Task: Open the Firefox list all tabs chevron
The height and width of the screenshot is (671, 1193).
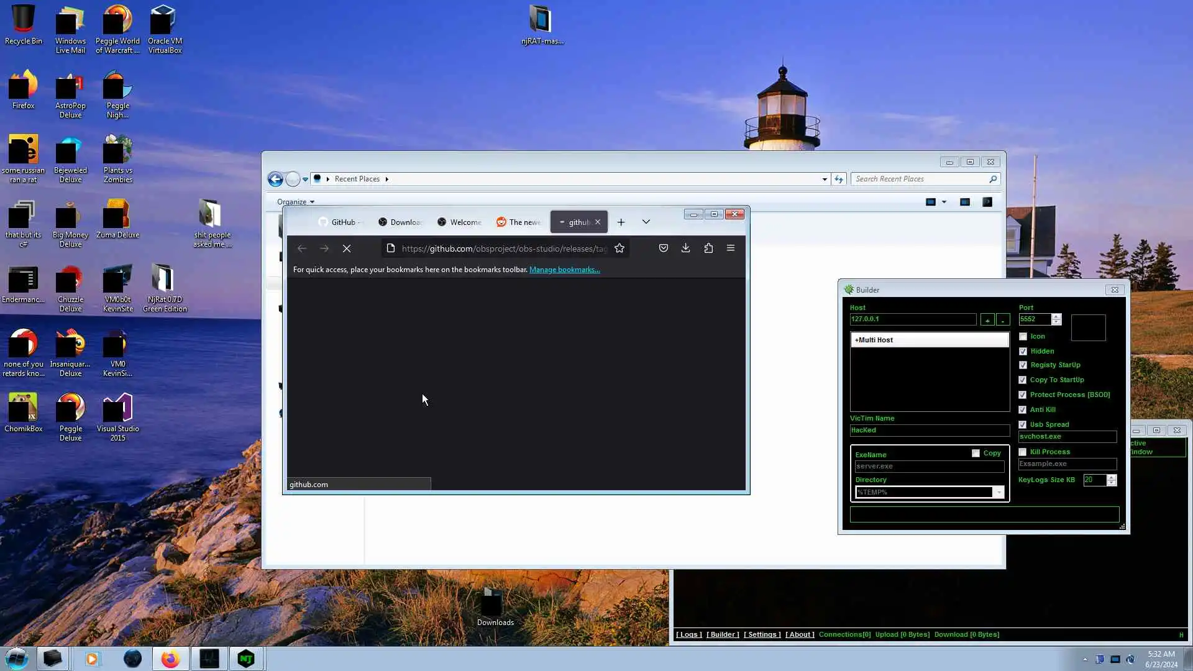Action: click(x=646, y=222)
